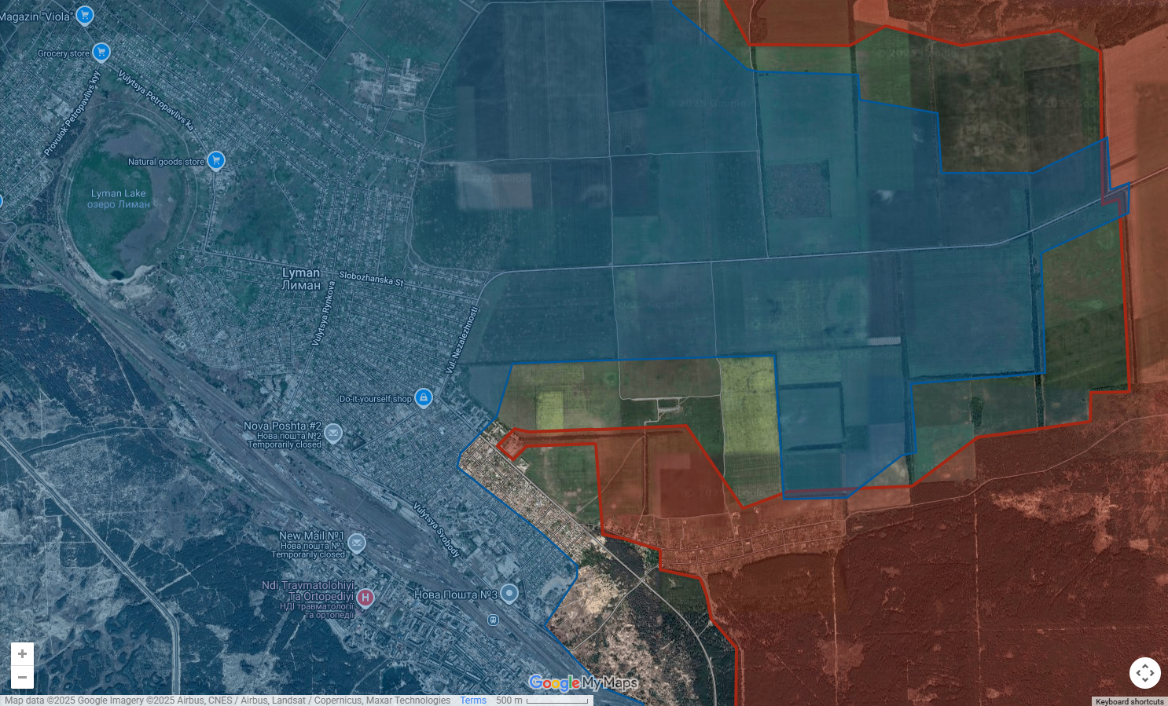Click the red hospital H marker
Image resolution: width=1168 pixels, height=706 pixels.
(365, 598)
